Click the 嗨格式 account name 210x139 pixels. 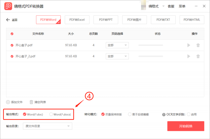click(x=153, y=6)
